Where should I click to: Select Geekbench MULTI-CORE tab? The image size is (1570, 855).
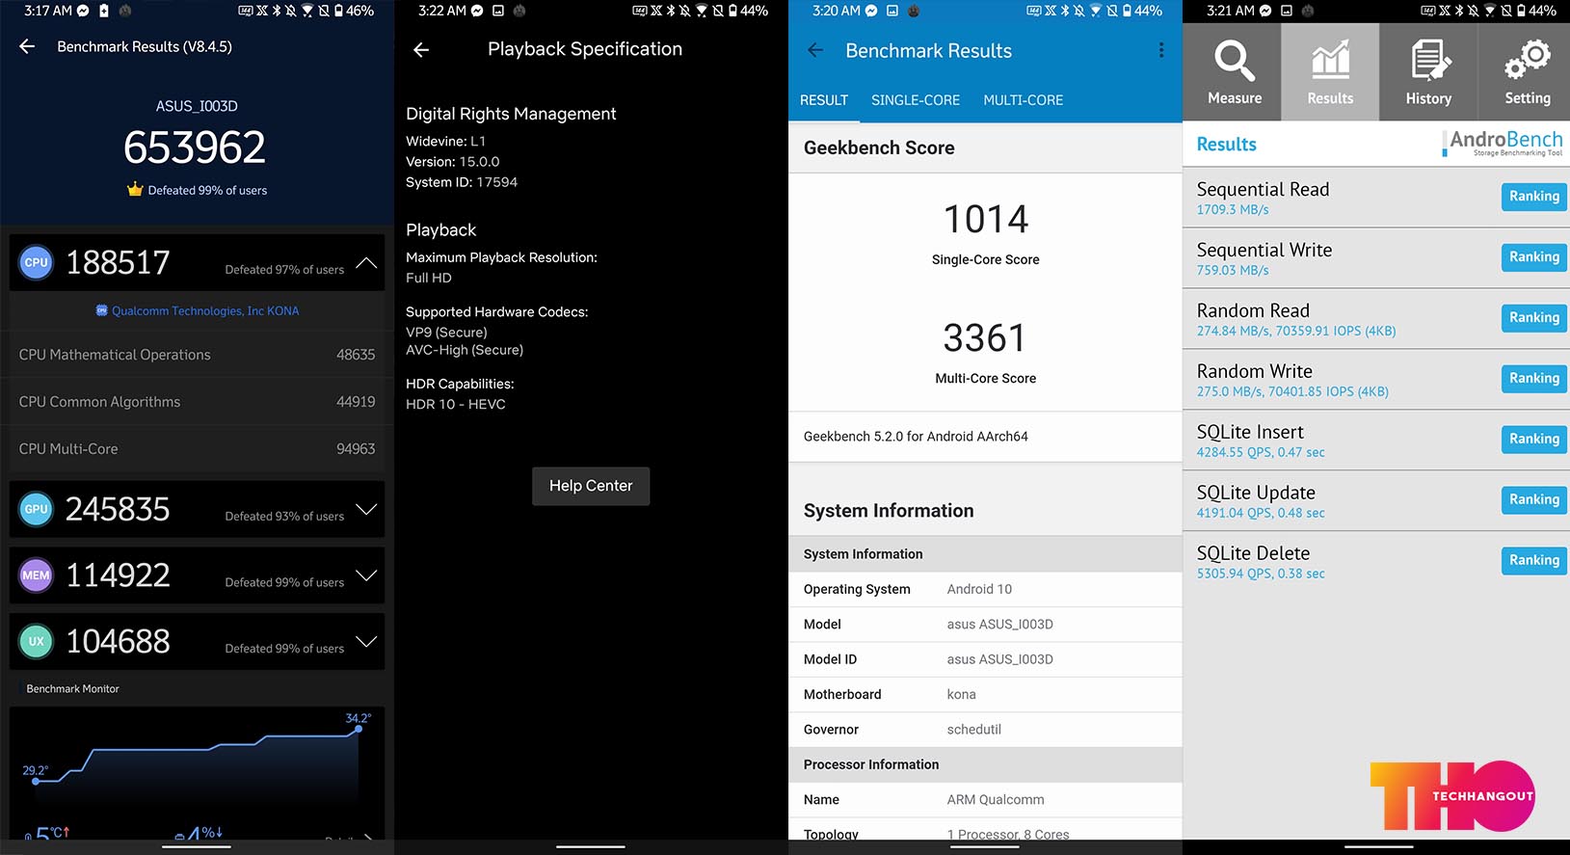coord(1024,100)
